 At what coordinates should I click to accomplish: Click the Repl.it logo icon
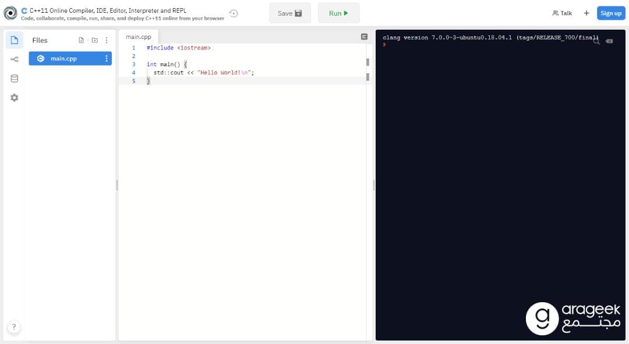10,13
